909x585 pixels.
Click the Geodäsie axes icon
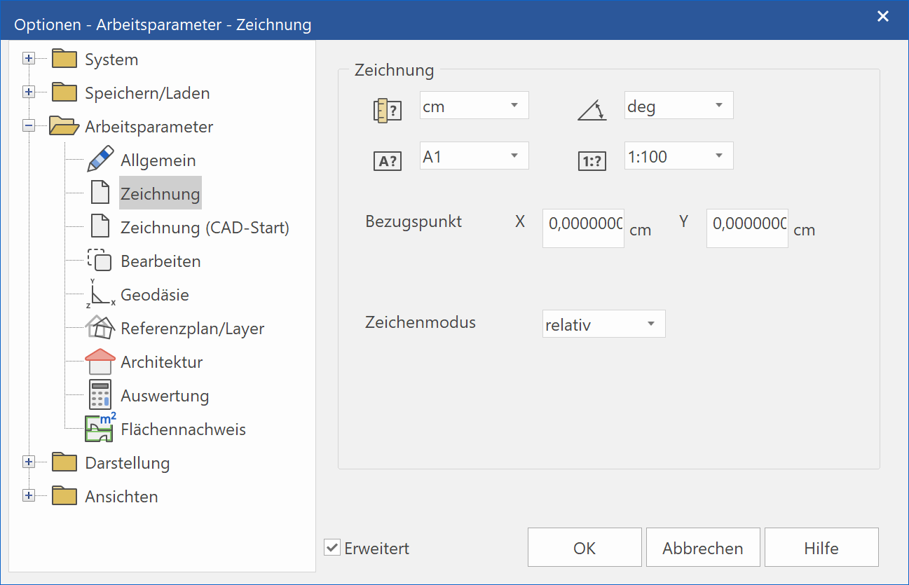pyautogui.click(x=100, y=294)
